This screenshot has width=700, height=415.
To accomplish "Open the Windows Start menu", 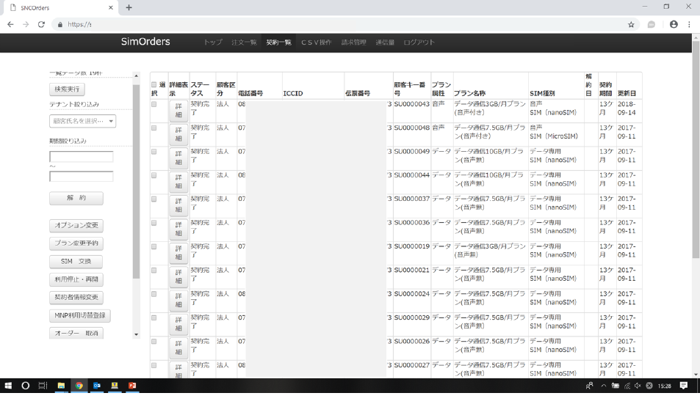I will [x=9, y=386].
